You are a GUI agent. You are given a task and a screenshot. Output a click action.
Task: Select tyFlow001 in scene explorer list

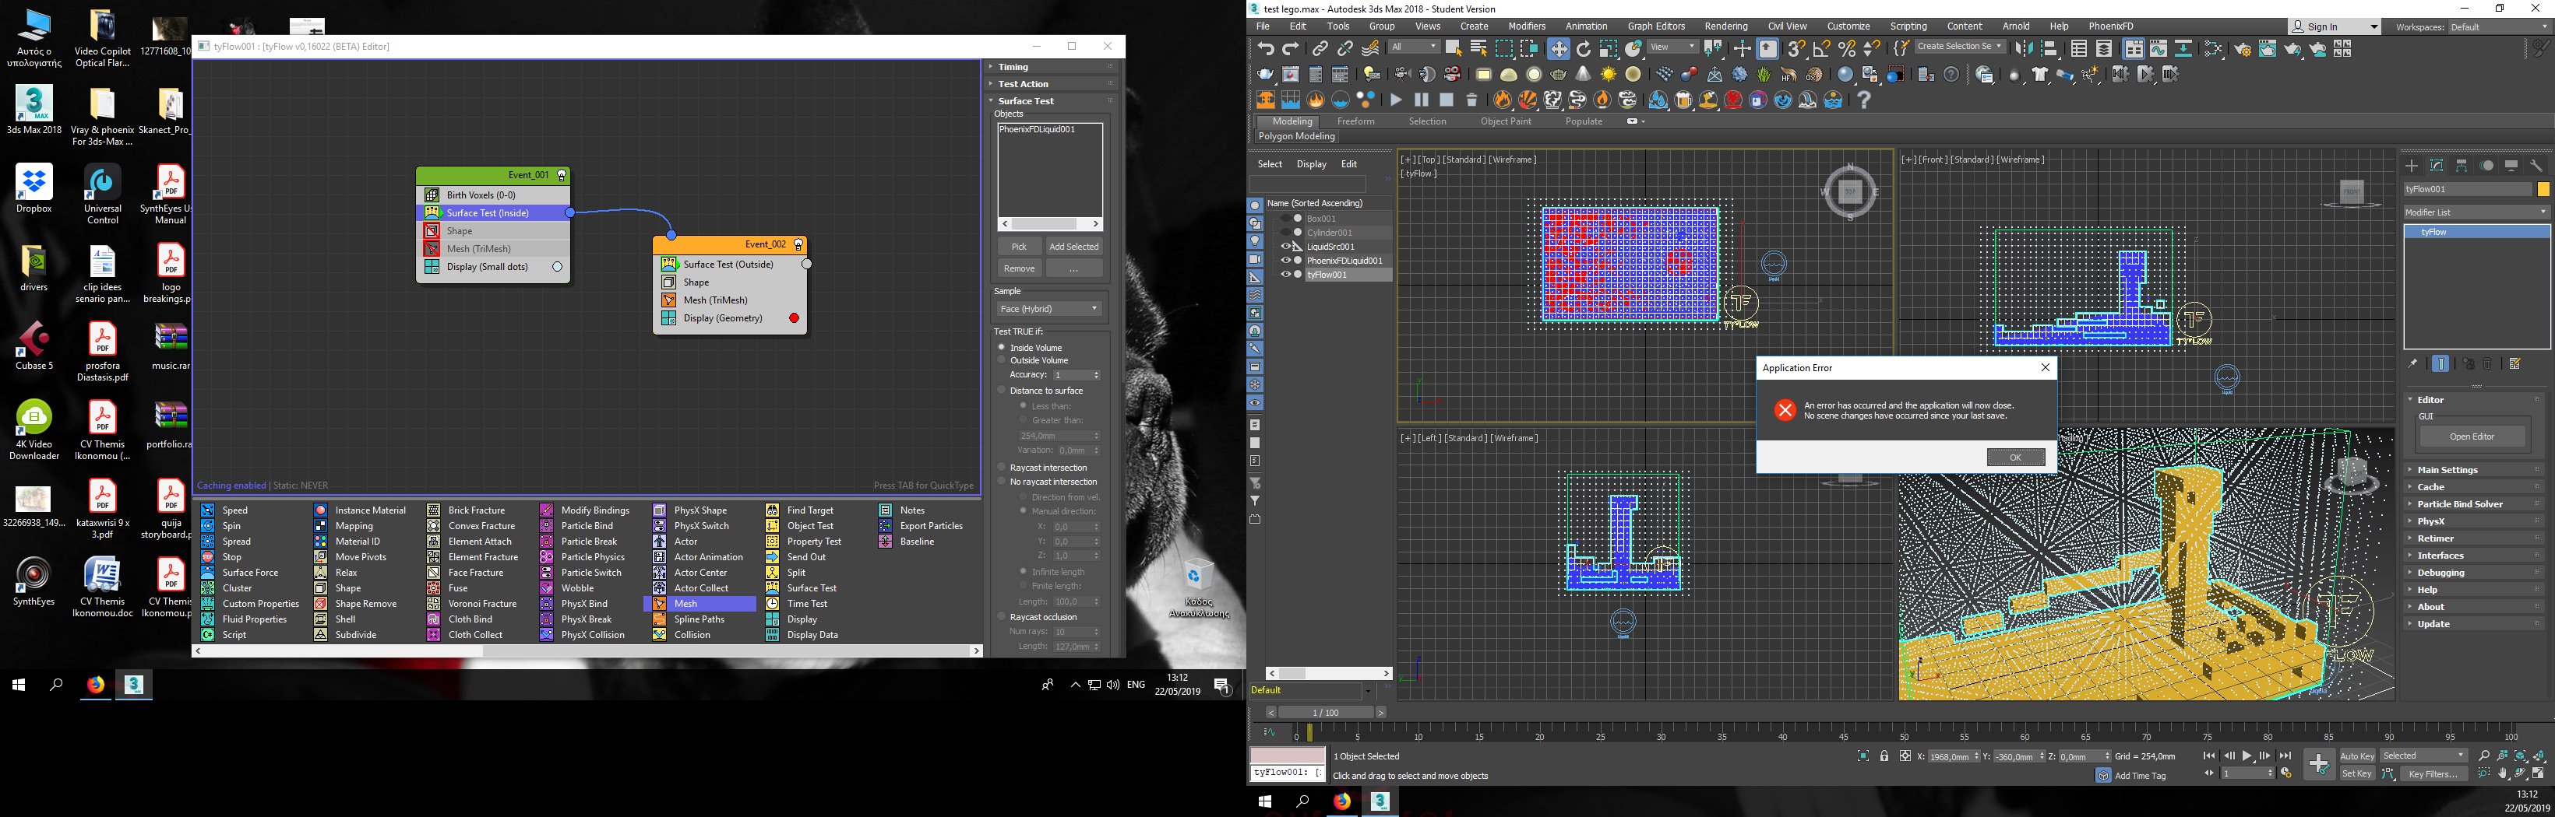coord(1326,275)
